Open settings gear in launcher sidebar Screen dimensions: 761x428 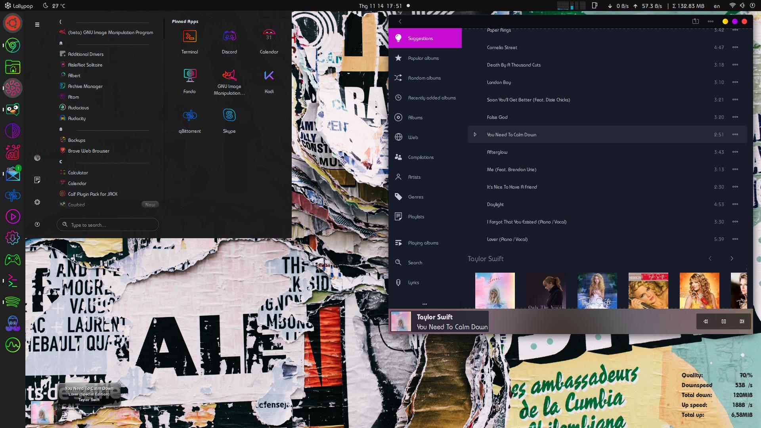click(x=37, y=202)
